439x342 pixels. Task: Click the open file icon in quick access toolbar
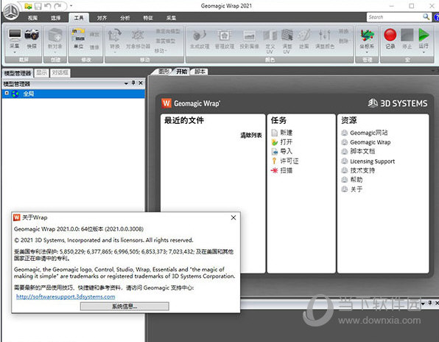pyautogui.click(x=28, y=6)
